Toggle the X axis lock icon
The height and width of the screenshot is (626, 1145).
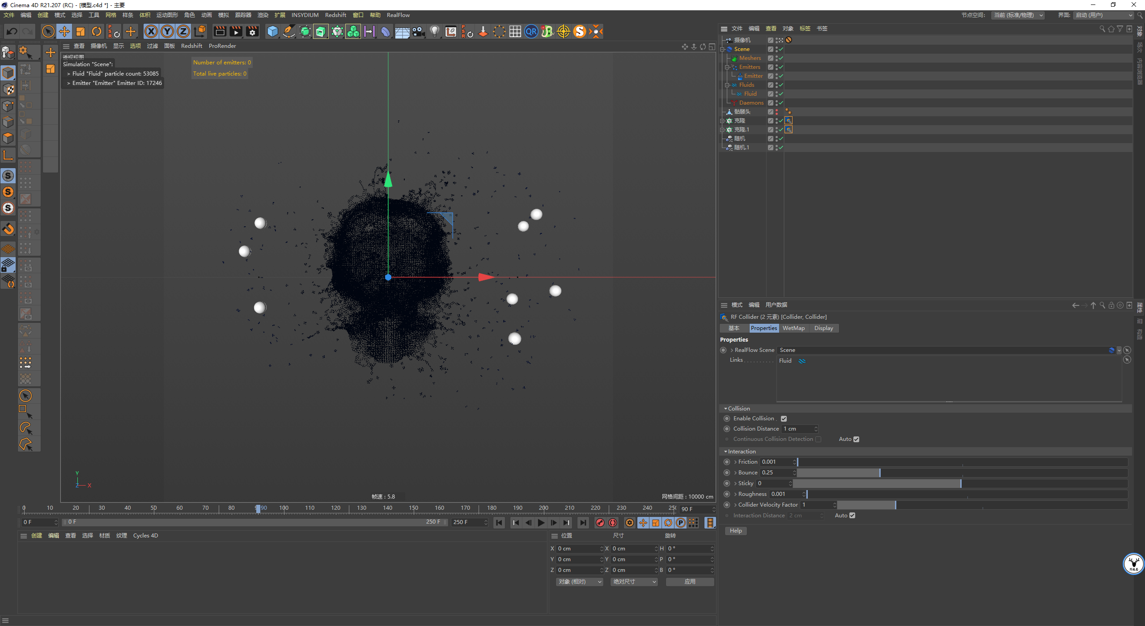151,31
